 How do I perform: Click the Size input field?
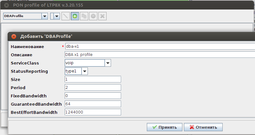click(x=93, y=79)
